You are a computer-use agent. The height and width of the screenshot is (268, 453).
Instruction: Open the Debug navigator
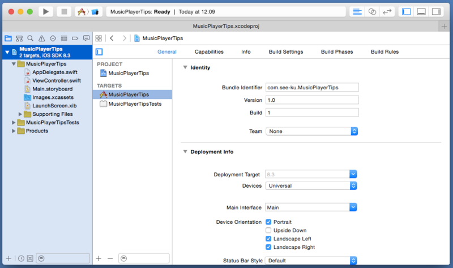pyautogui.click(x=64, y=38)
